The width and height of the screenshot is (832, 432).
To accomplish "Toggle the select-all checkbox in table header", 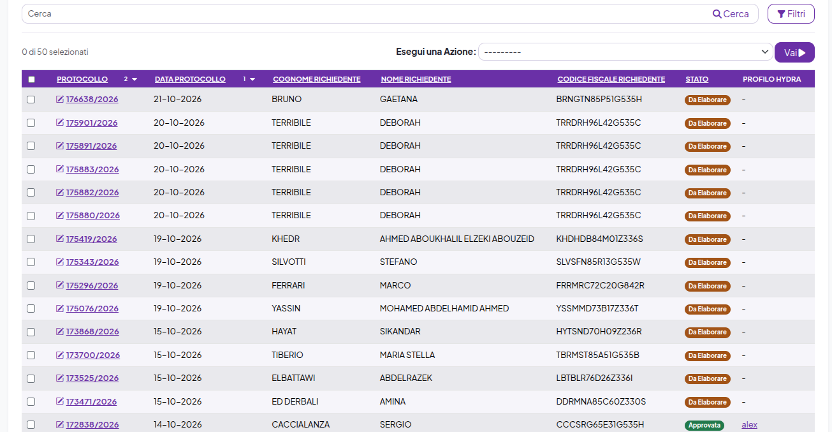I will pos(31,80).
